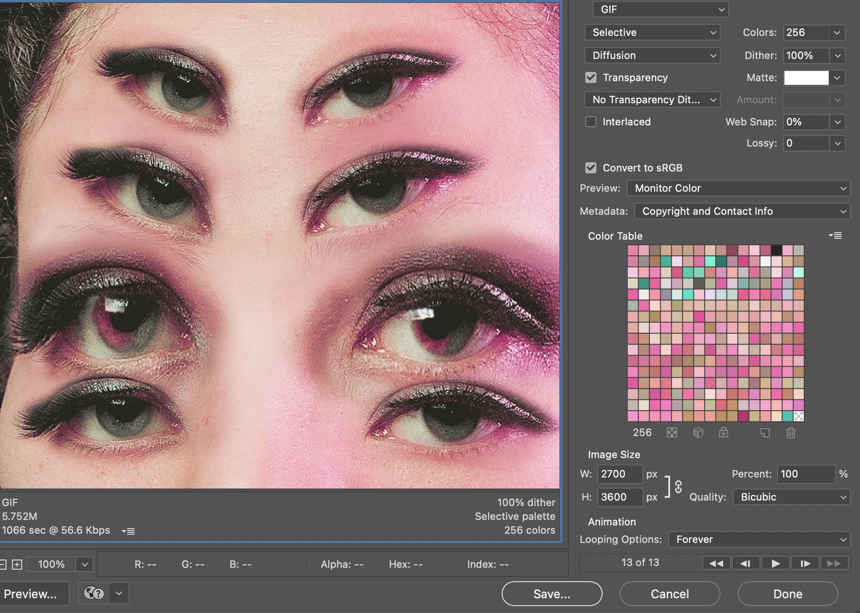The width and height of the screenshot is (860, 613).
Task: Open the Matte color dropdown arrow
Action: coord(837,77)
